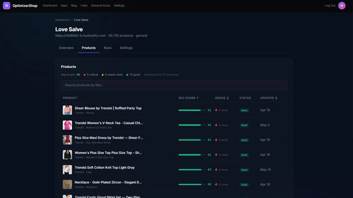Screen dimensions: 353x198
Task: Go to Dashboard breadcrumb link
Action: pos(62,20)
